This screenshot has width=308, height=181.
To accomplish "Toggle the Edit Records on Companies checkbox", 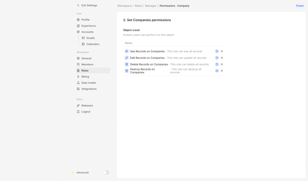I will pos(217,58).
